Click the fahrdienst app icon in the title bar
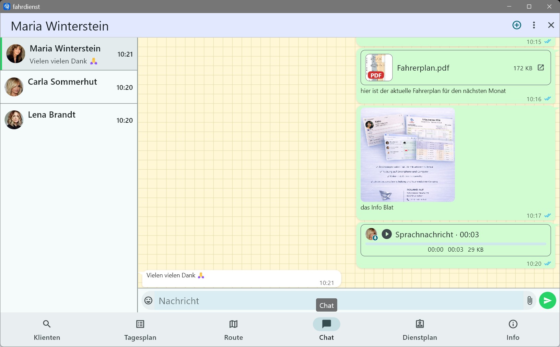The image size is (560, 347). click(6, 6)
